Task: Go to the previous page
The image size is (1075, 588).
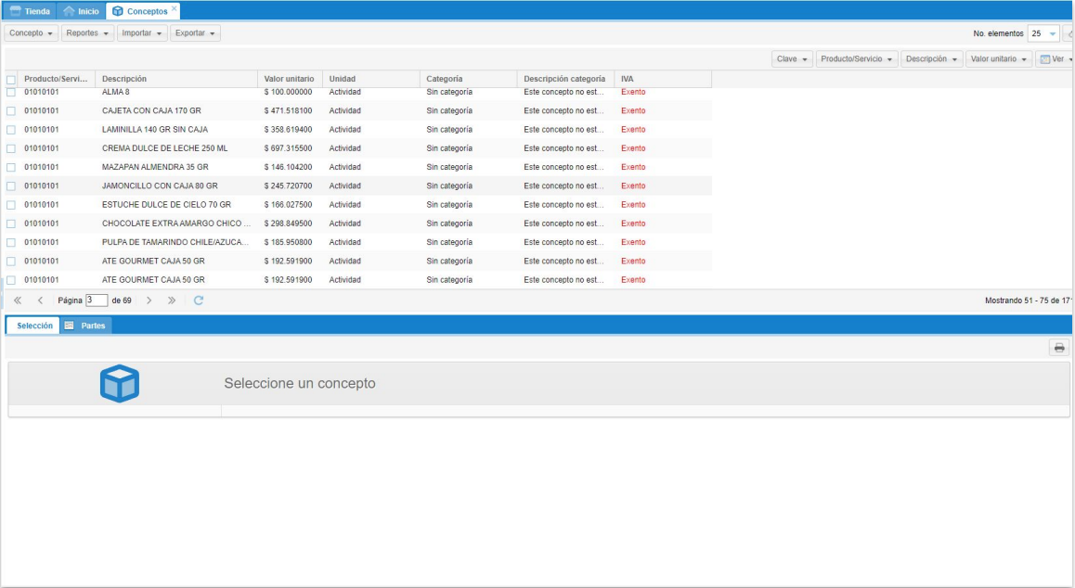Action: point(40,300)
